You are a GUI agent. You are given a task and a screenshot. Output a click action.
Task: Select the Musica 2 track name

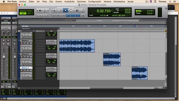(x=25, y=54)
